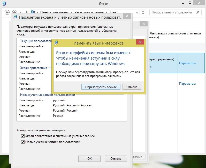Viewport: 206px width, 168px height.
Task: Close the 'Изменить язык интерфейса' dialog
Action: click(x=140, y=43)
